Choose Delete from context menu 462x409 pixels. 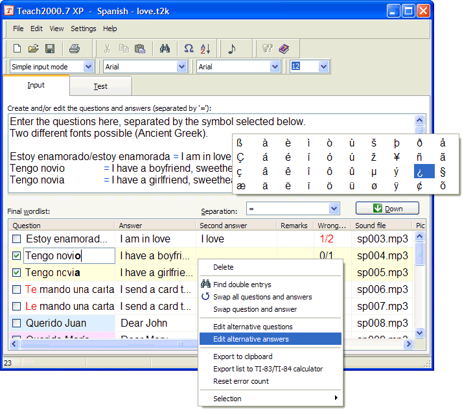coord(270,267)
